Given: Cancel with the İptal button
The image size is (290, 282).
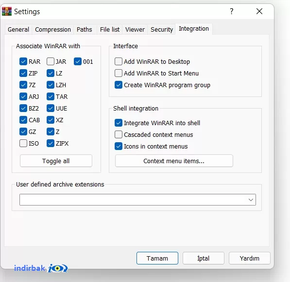Looking at the screenshot, I should (203, 258).
